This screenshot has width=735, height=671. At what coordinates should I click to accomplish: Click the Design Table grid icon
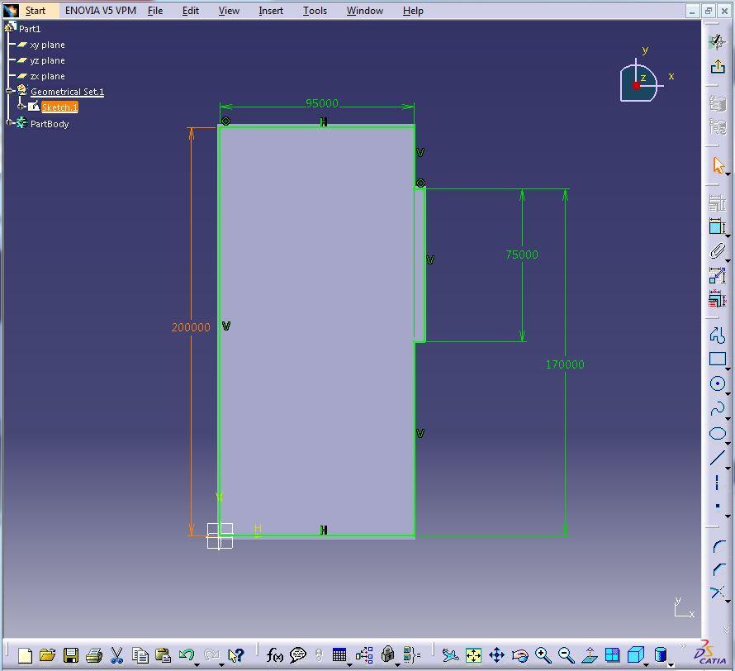339,654
